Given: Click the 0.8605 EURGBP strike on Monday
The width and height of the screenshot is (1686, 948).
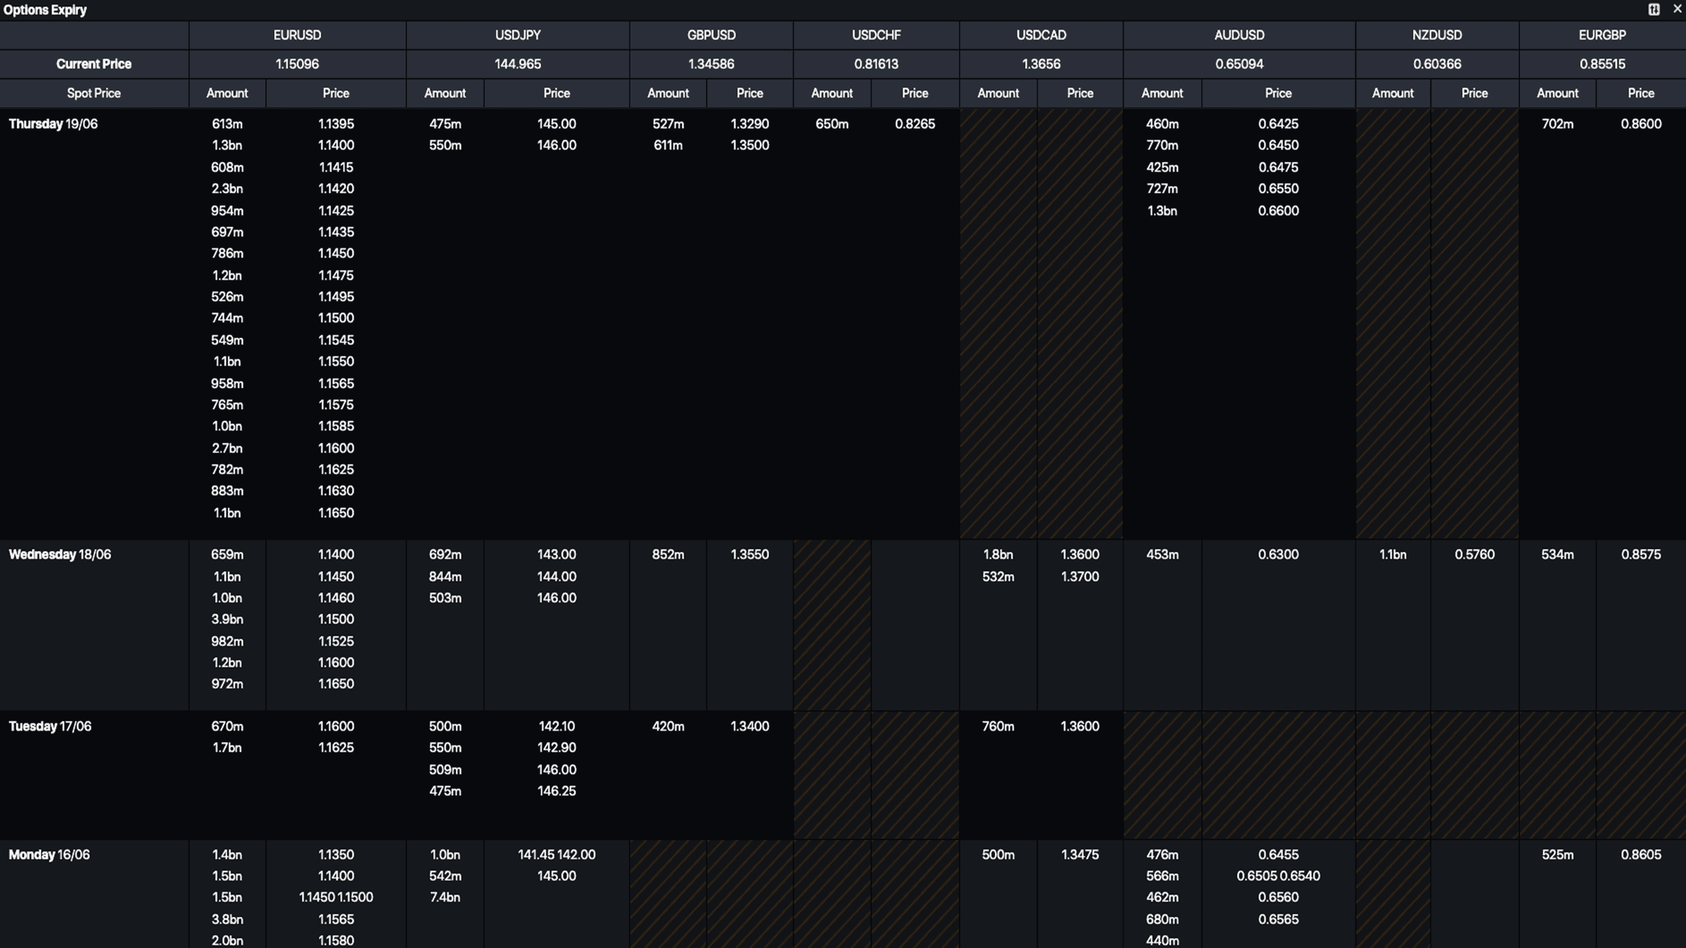Looking at the screenshot, I should click(1641, 855).
